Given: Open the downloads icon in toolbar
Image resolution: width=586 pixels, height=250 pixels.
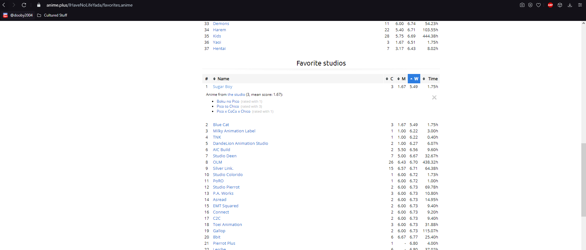Looking at the screenshot, I should click(x=570, y=5).
